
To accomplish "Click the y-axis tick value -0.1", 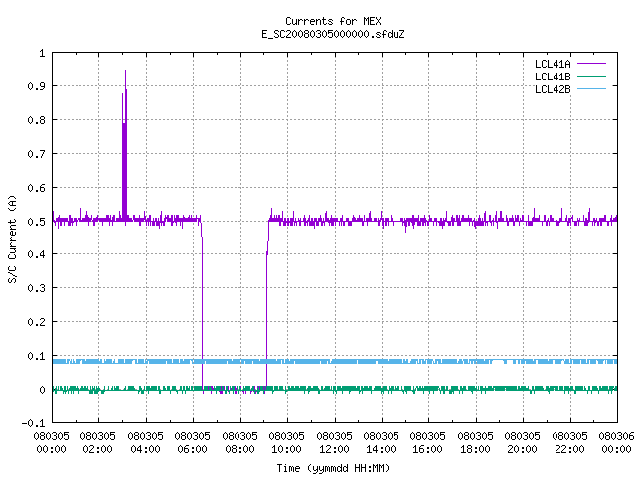I will [x=33, y=423].
